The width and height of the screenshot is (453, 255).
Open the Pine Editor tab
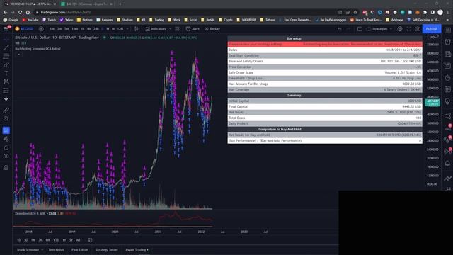click(79, 250)
